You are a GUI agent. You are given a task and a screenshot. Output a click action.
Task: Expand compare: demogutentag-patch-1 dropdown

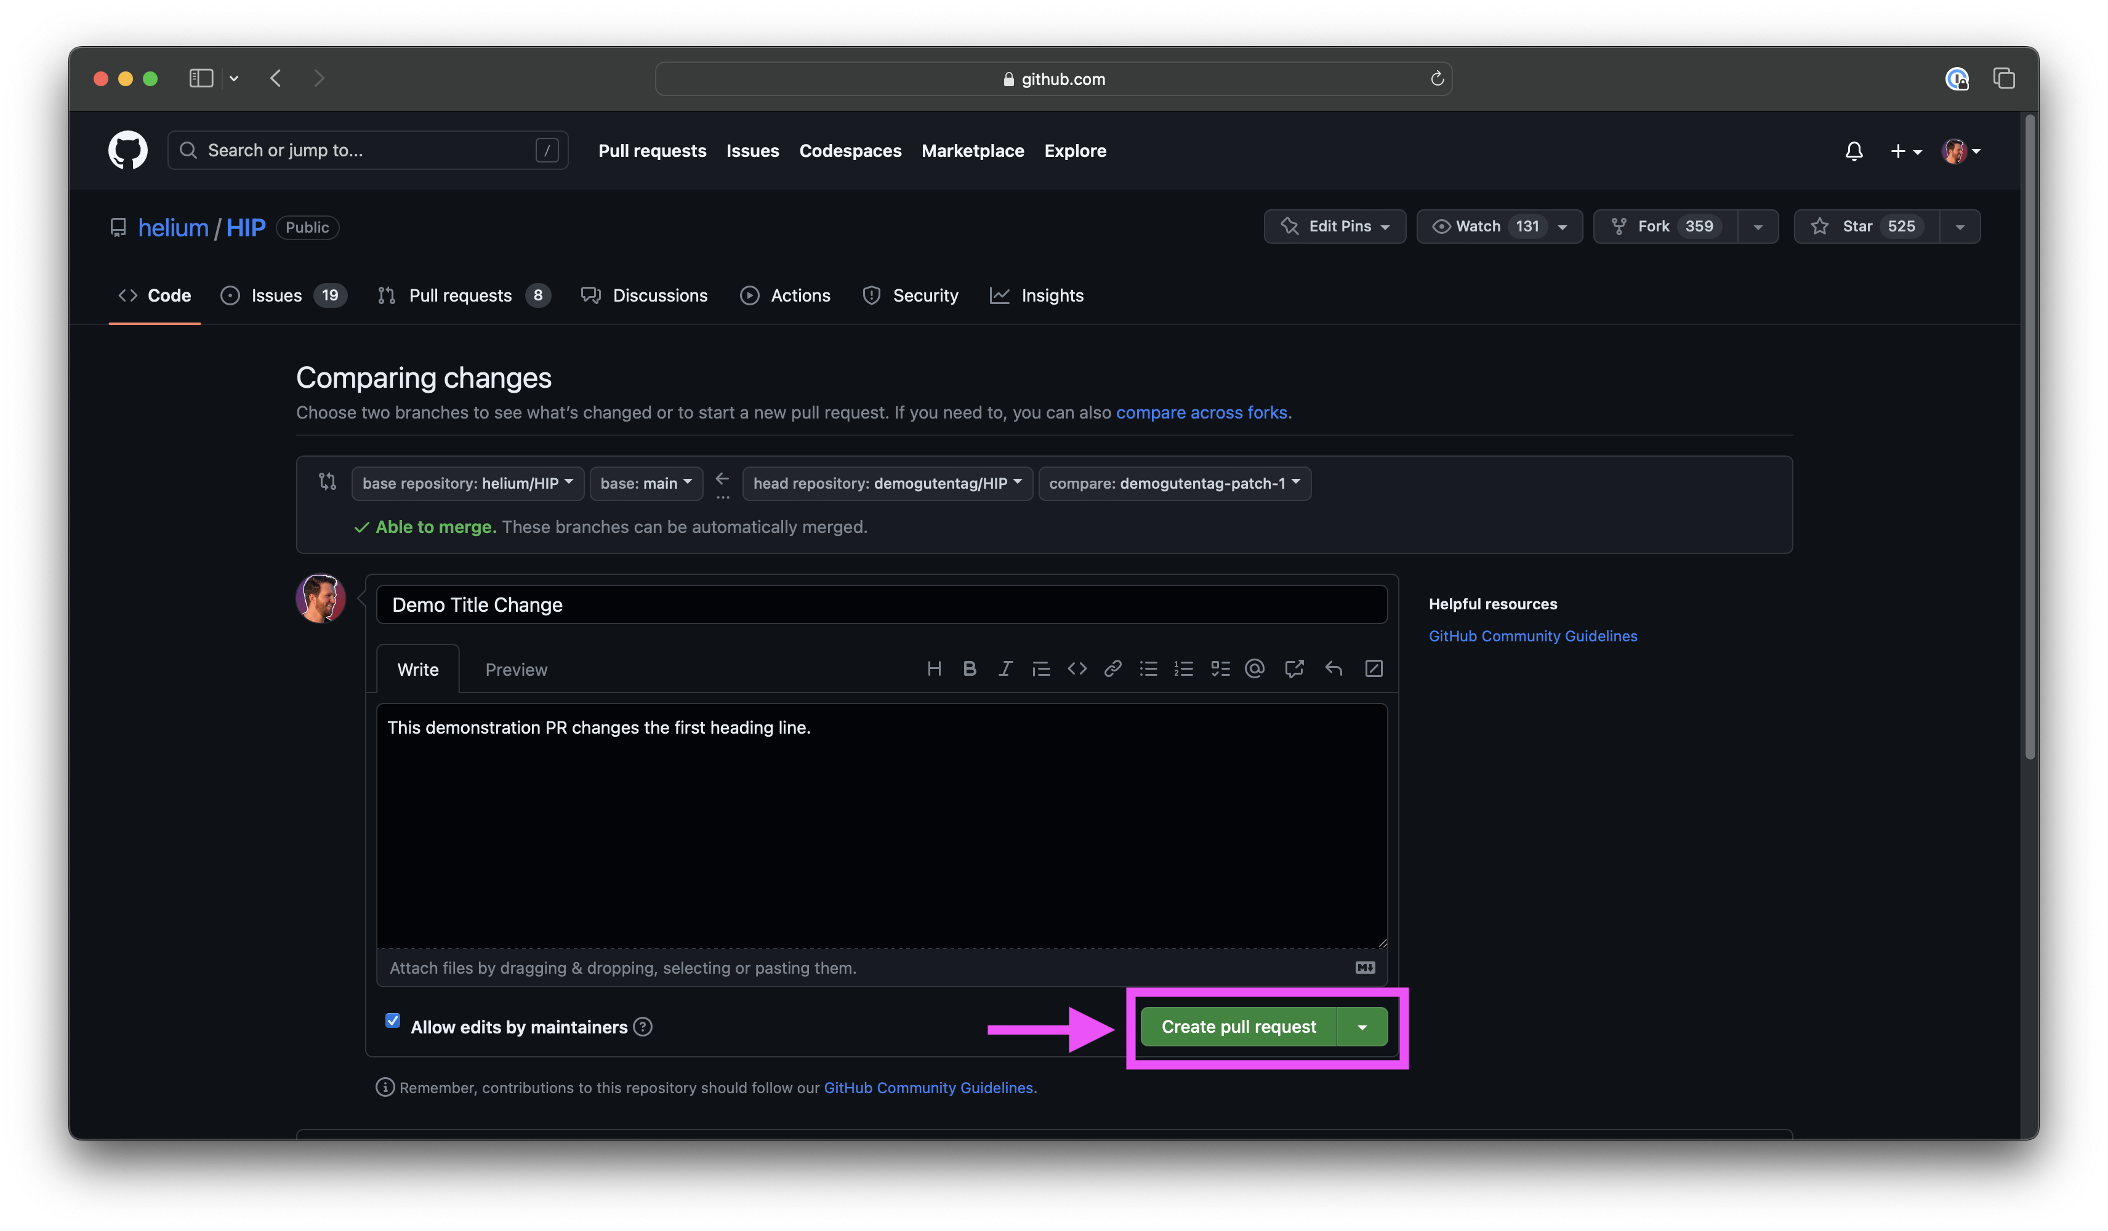pos(1173,483)
